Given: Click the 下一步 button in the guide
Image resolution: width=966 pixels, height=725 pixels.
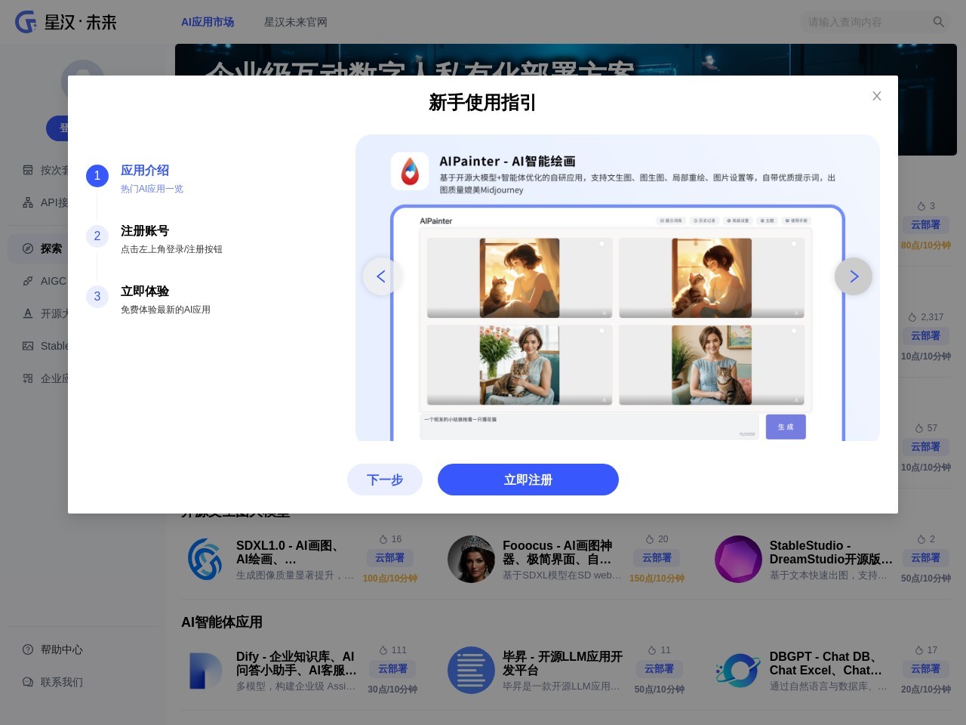Looking at the screenshot, I should pyautogui.click(x=385, y=480).
